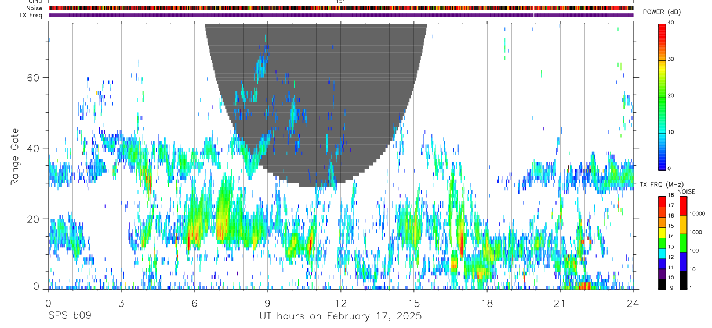Image resolution: width=712 pixels, height=328 pixels.
Task: Click the "NOISE" legend title
Action: 686,191
